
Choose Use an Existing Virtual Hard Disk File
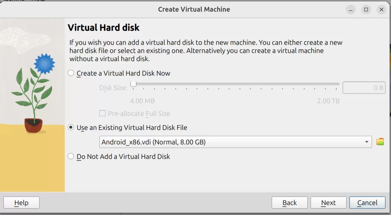pyautogui.click(x=71, y=128)
